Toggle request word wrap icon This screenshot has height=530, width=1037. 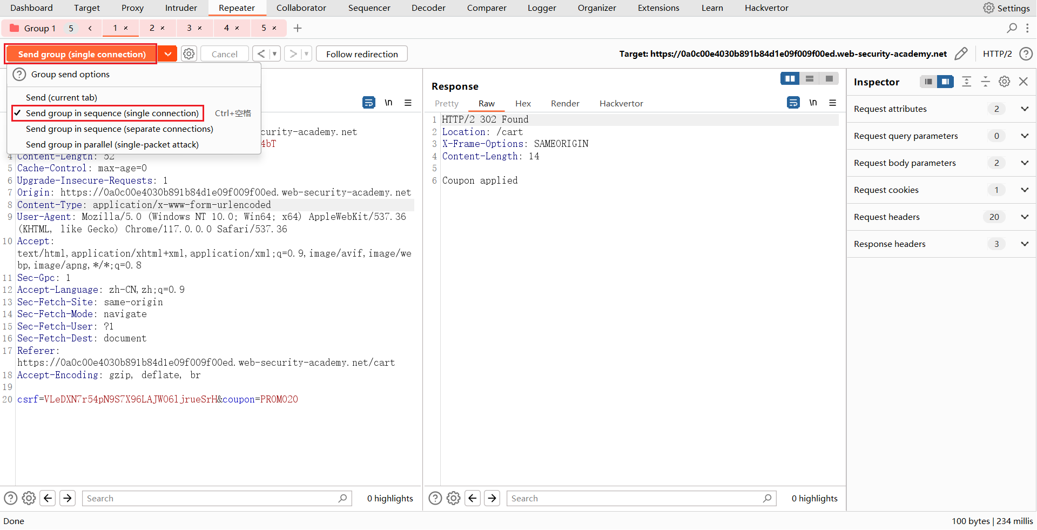[369, 103]
